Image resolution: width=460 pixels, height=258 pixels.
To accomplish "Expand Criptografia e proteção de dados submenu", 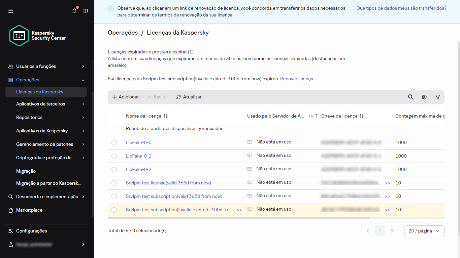I will [x=83, y=158].
